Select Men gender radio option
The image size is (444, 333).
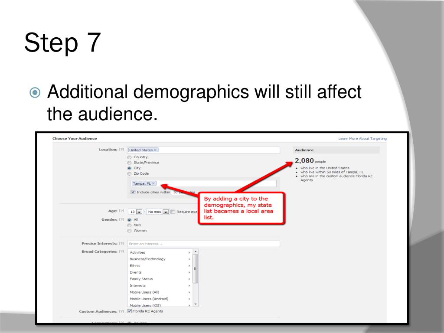pyautogui.click(x=129, y=225)
